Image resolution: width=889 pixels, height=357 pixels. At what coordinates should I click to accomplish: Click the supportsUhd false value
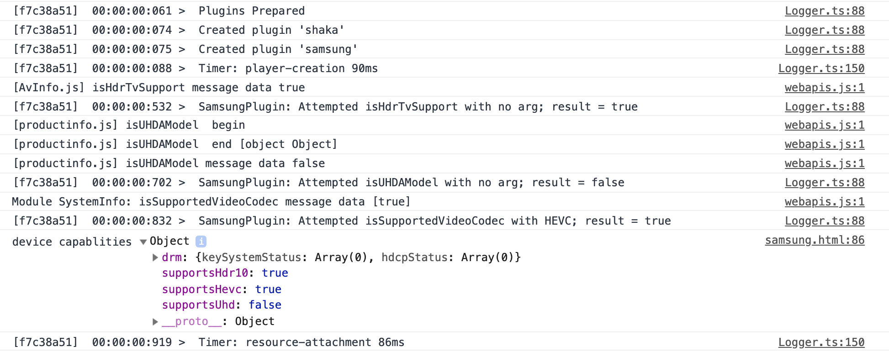point(265,305)
